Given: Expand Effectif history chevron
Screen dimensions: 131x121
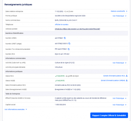Looking at the screenshot, I should (126, 98).
